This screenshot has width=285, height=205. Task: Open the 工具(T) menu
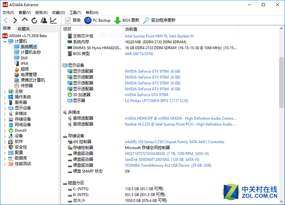click(x=75, y=12)
